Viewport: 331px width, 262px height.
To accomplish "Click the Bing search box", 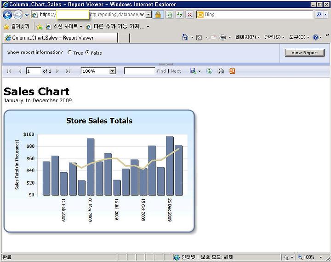I will pos(254,14).
